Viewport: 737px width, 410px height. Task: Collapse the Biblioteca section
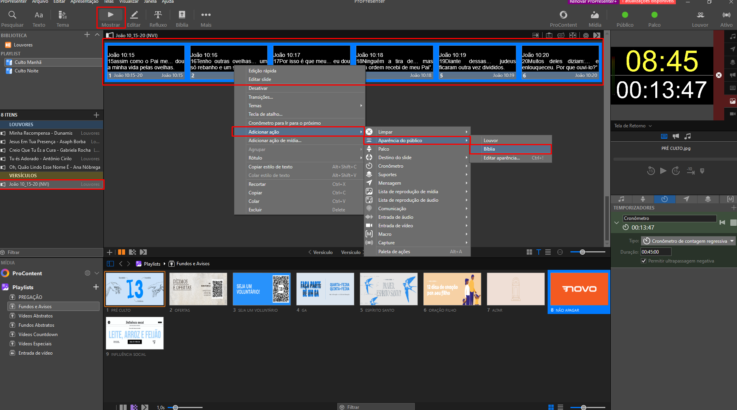point(97,35)
